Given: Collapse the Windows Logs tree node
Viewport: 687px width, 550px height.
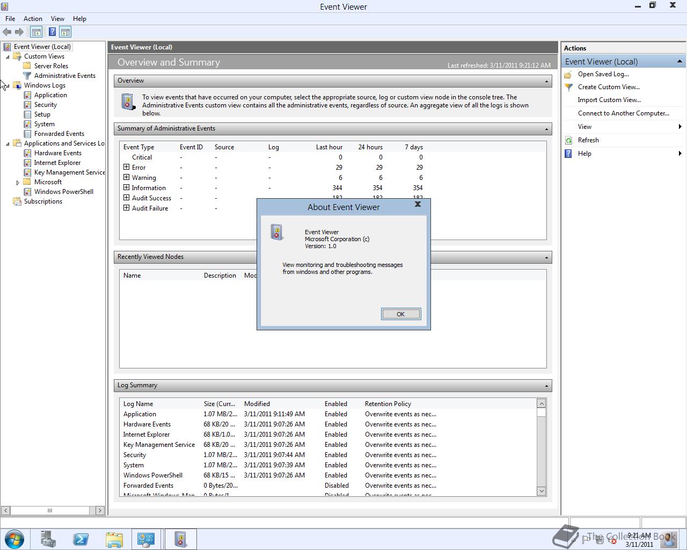Looking at the screenshot, I should pyautogui.click(x=8, y=86).
